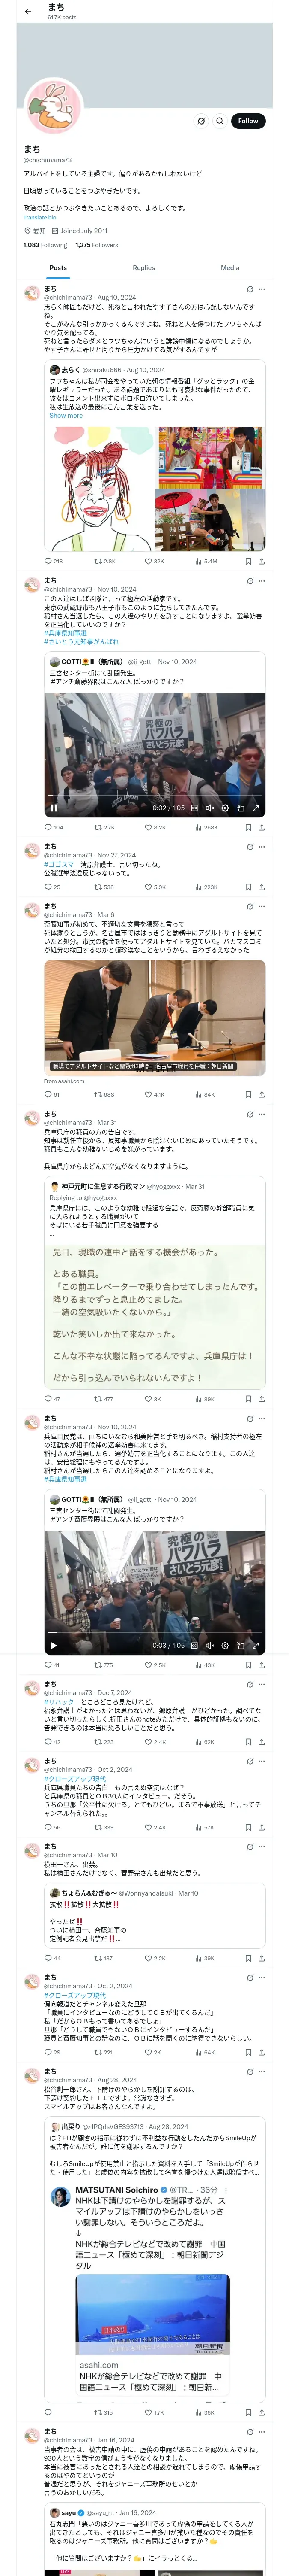This screenshot has width=289, height=2576.
Task: Click the Translate bio link
Action: pos(40,217)
